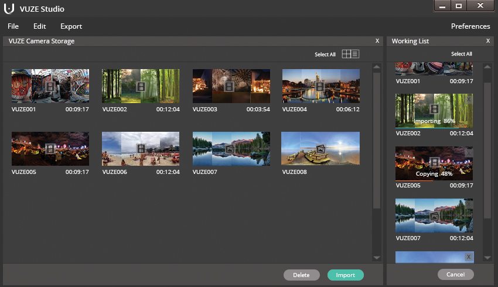Switch storage panel to grid view
The width and height of the screenshot is (498, 287).
coord(346,54)
